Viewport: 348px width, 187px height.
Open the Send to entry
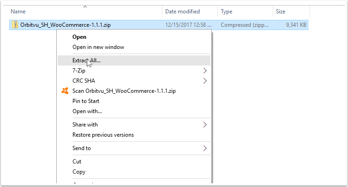[134, 148]
